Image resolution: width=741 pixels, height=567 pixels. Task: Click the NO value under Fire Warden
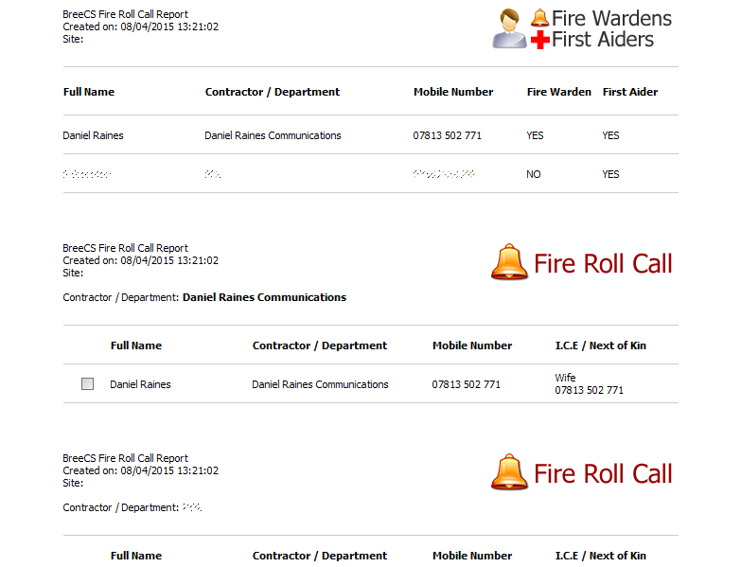[x=534, y=174]
